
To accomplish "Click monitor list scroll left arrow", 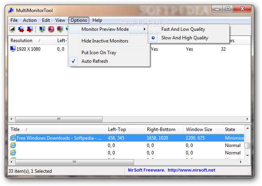I will (x=11, y=119).
